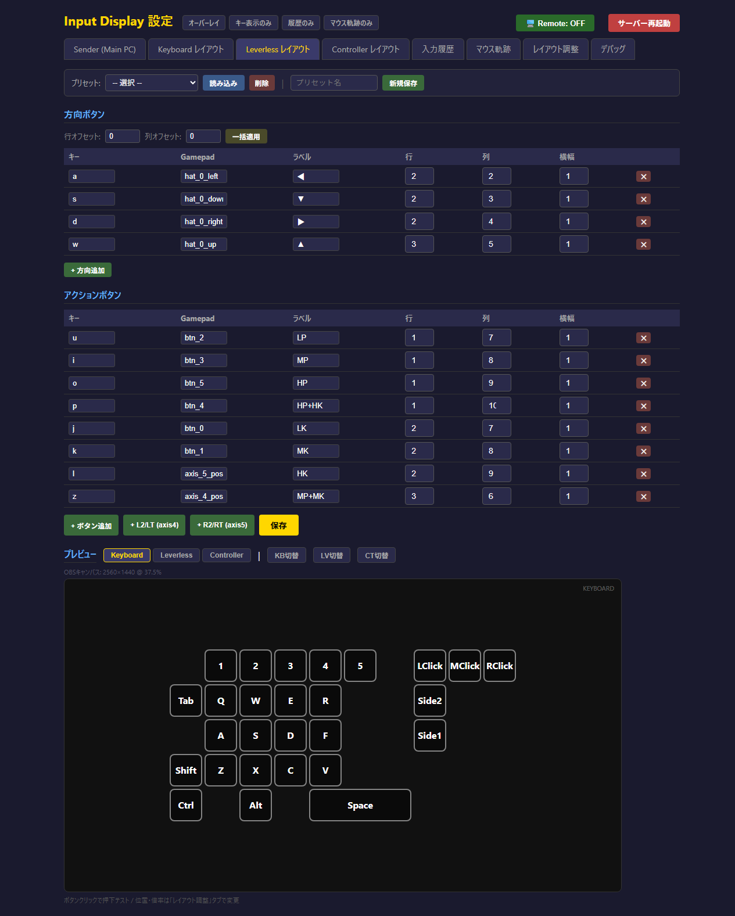This screenshot has height=916, width=735.
Task: Add an R2/RT (axis5) button
Action: (222, 525)
